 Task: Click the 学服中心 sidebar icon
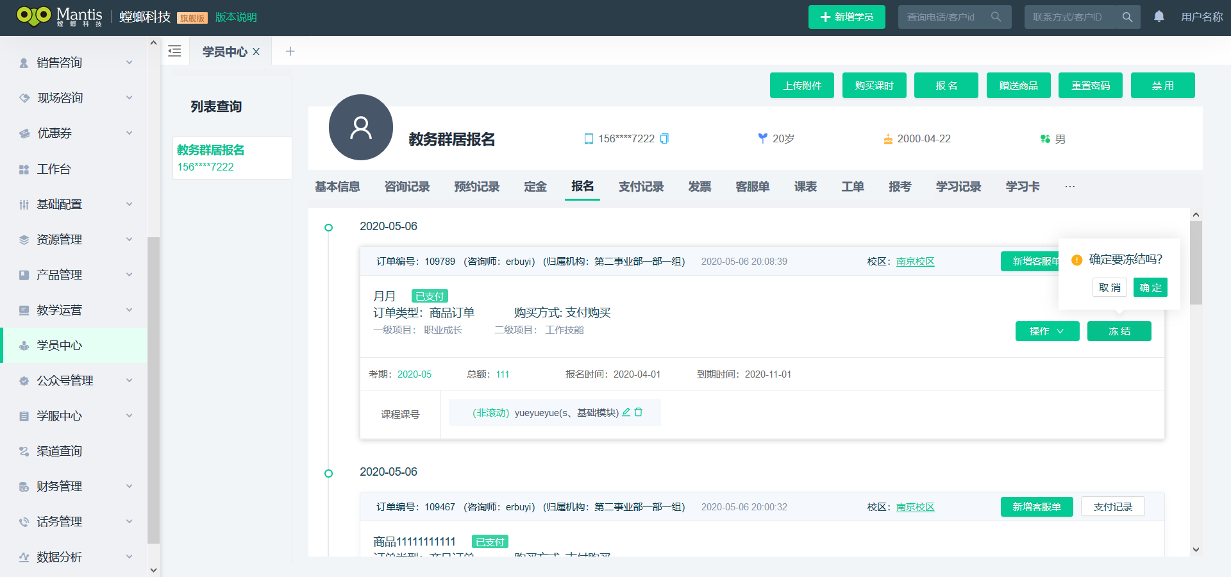(24, 416)
